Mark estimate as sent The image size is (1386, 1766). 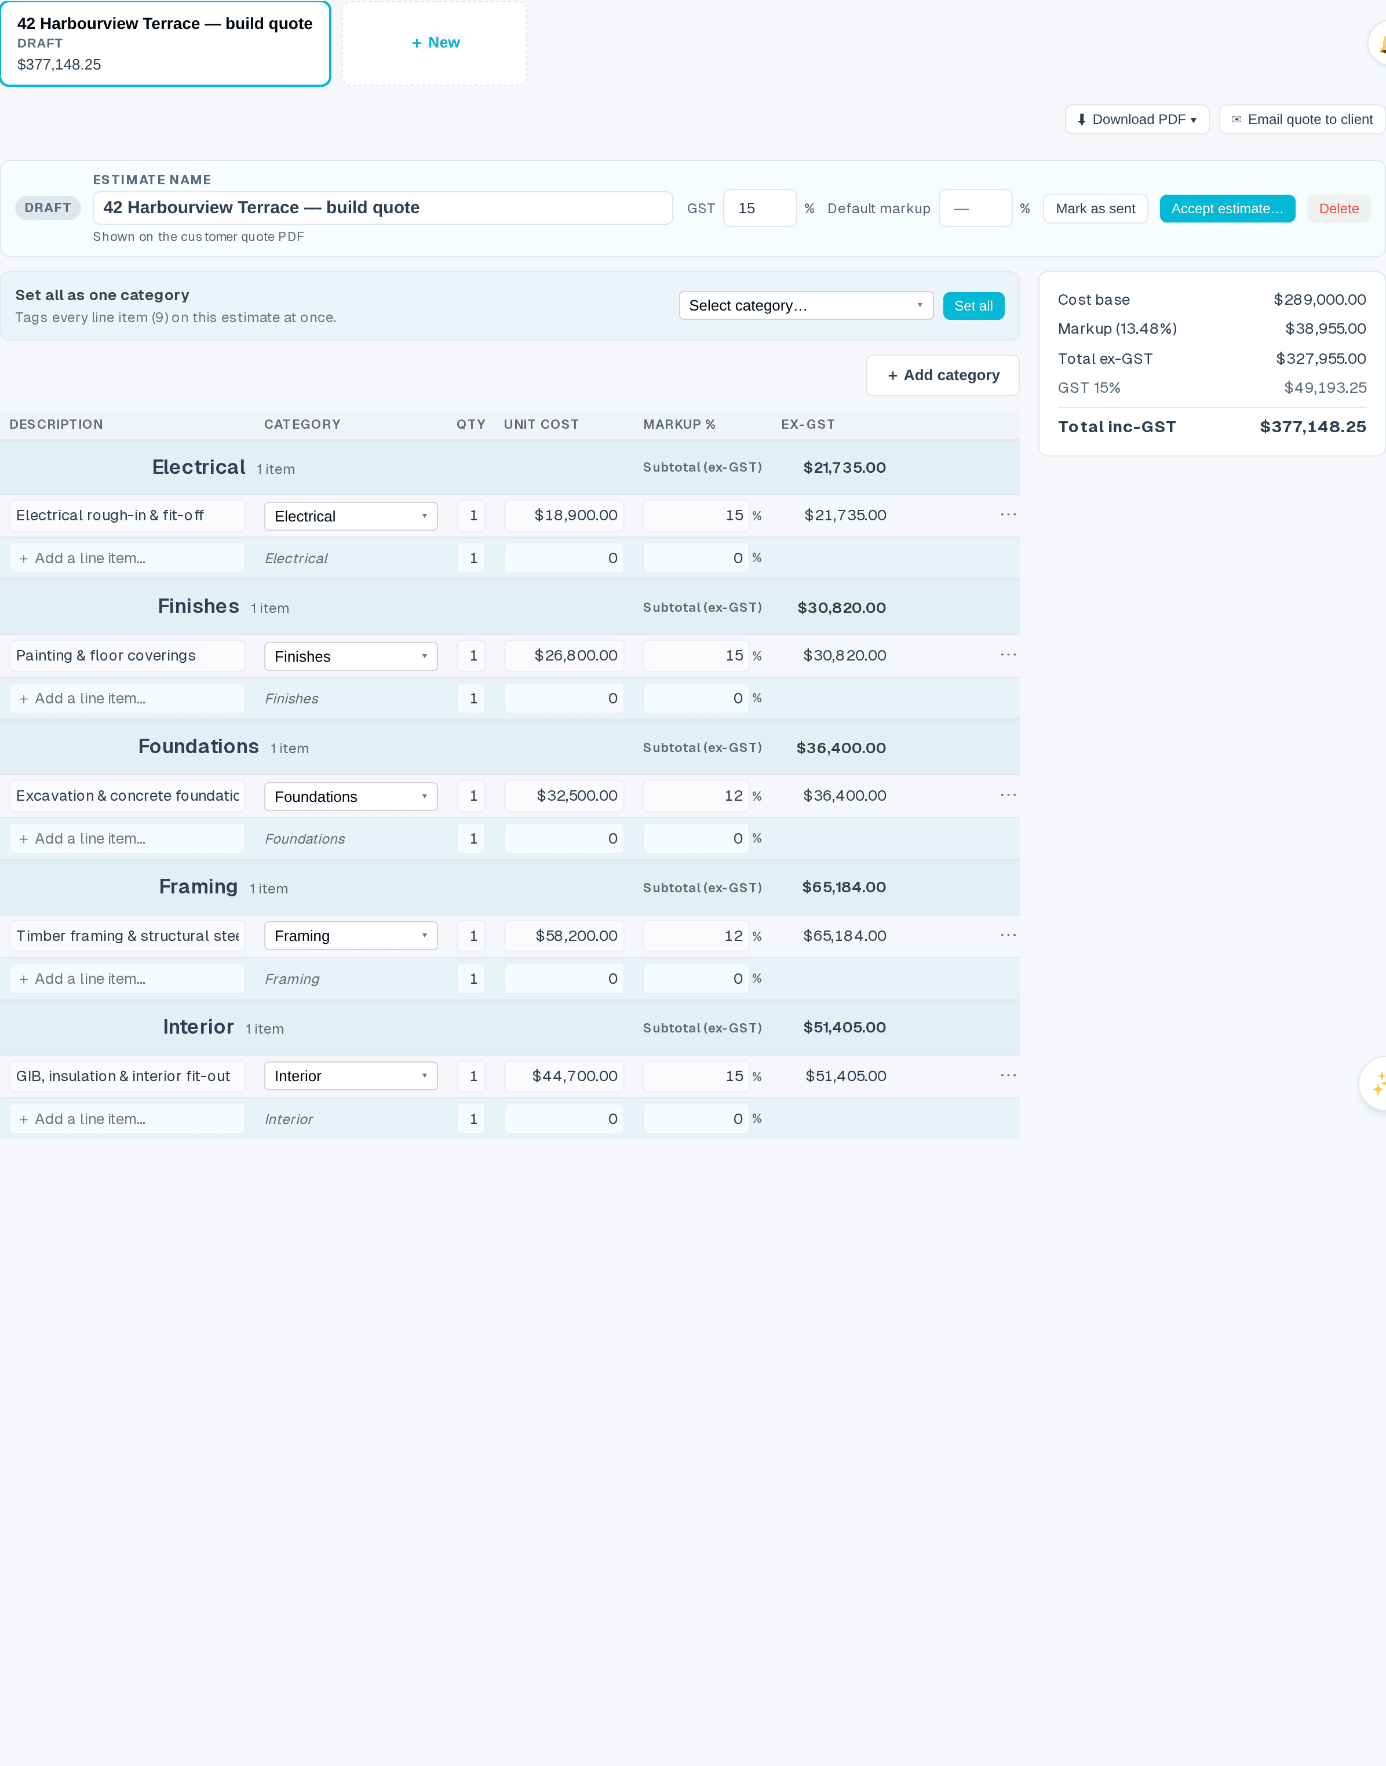click(1095, 209)
